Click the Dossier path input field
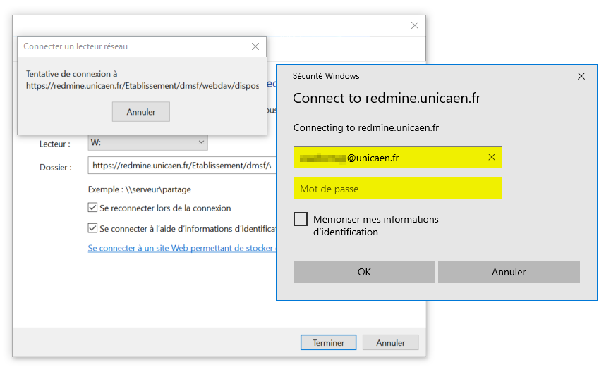The width and height of the screenshot is (611, 374). click(181, 166)
